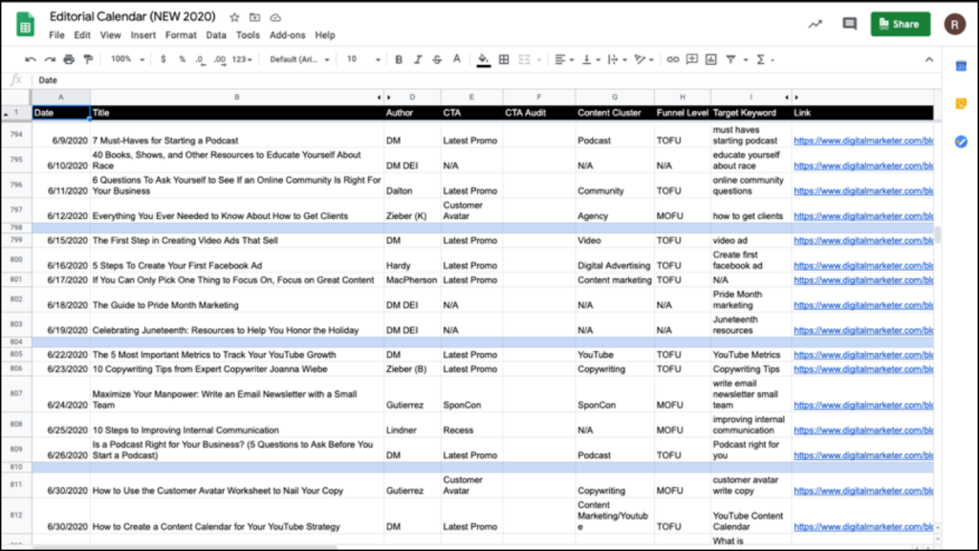
Task: Open the Data menu
Action: point(216,35)
